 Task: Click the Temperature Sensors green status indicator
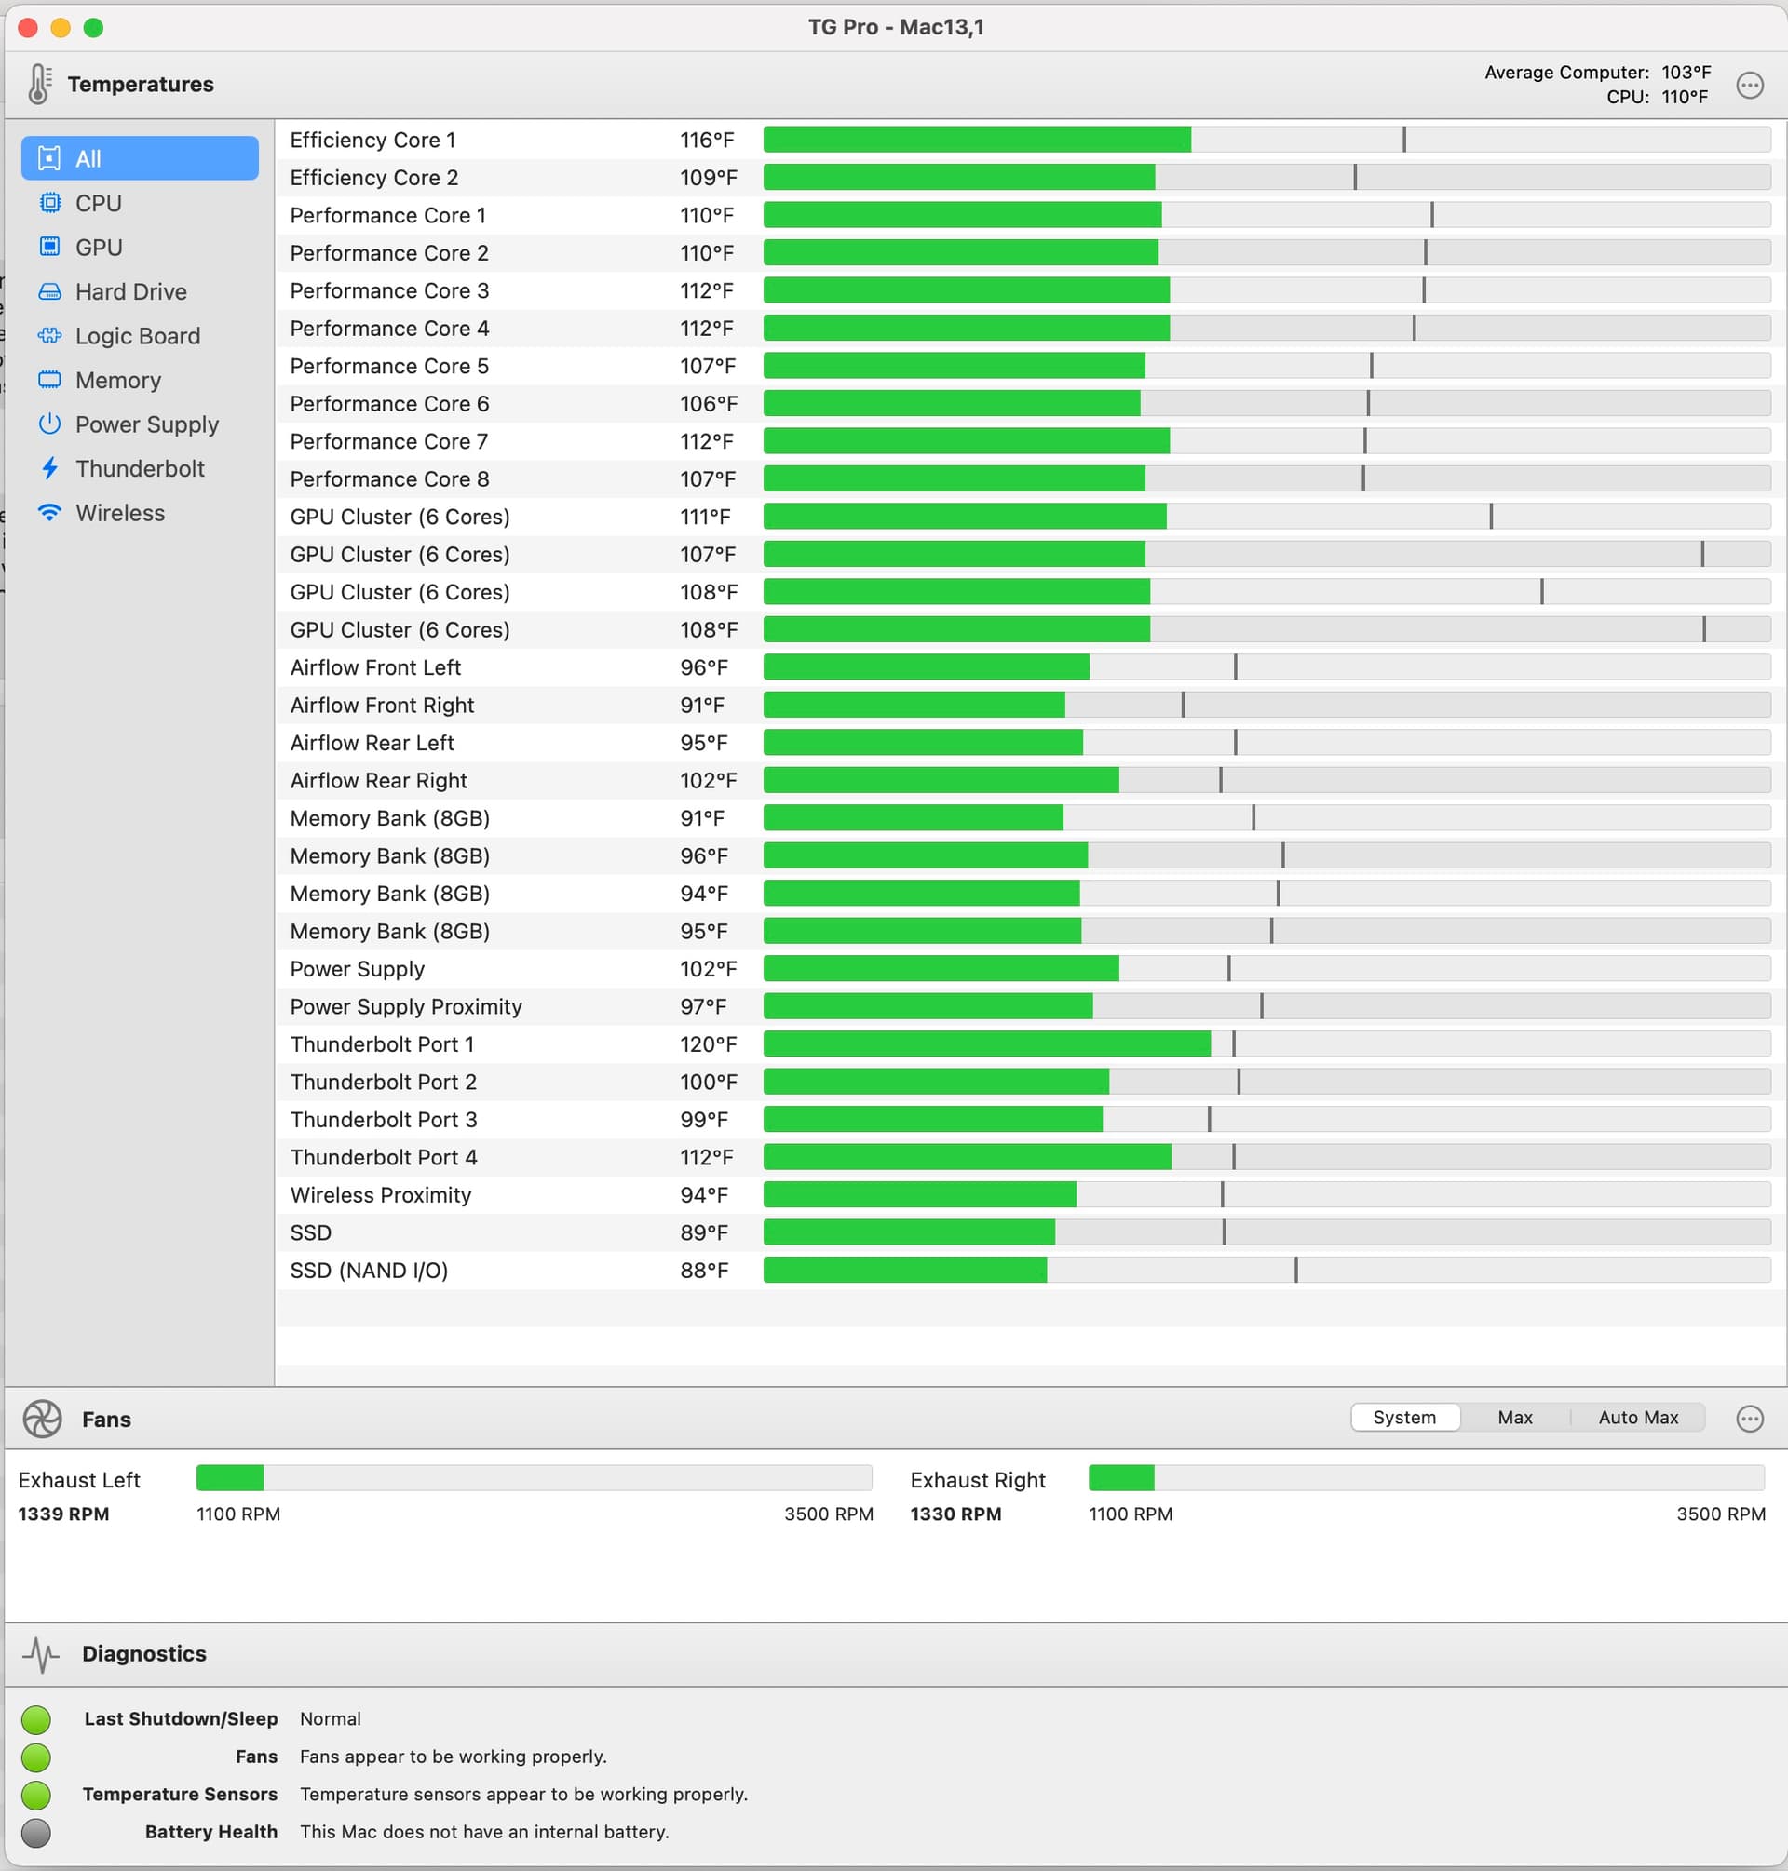[36, 1795]
